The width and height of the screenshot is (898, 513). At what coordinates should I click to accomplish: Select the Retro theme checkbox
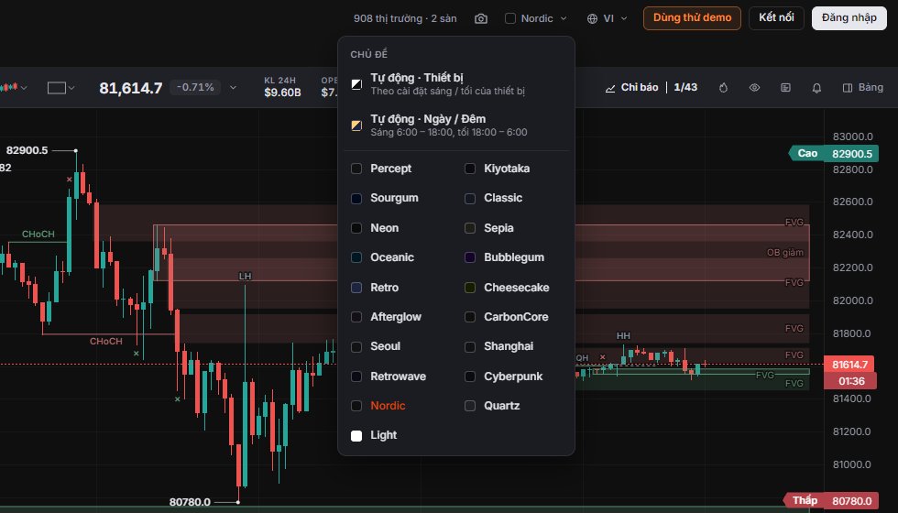[356, 288]
